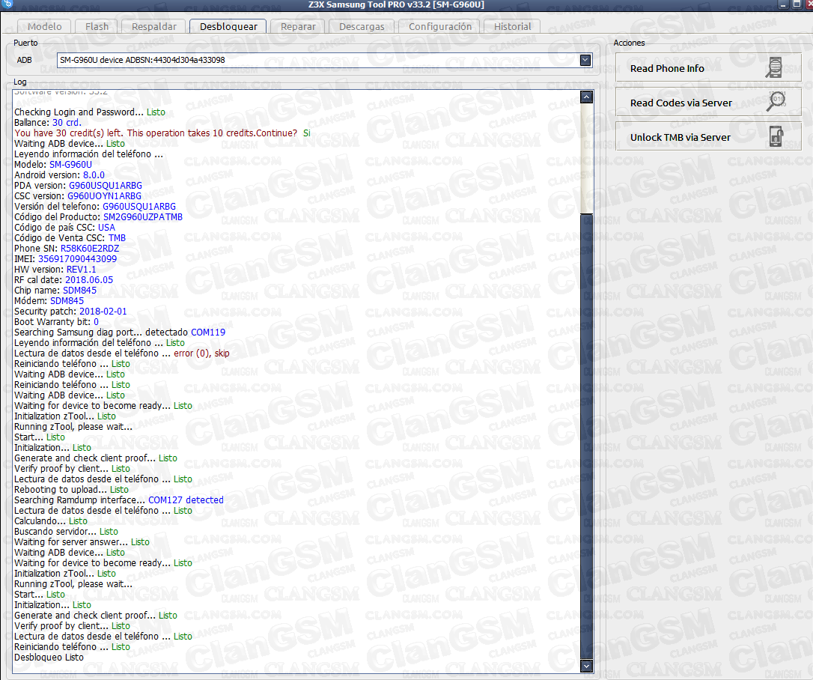This screenshot has width=813, height=680.
Task: Open the Respaldar tab
Action: [154, 26]
